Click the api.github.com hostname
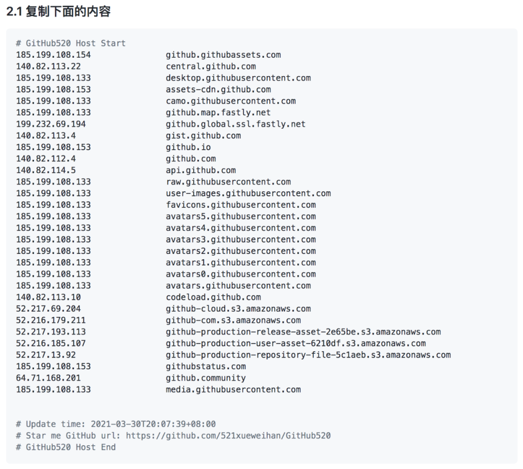This screenshot has height=469, width=523. (x=201, y=170)
